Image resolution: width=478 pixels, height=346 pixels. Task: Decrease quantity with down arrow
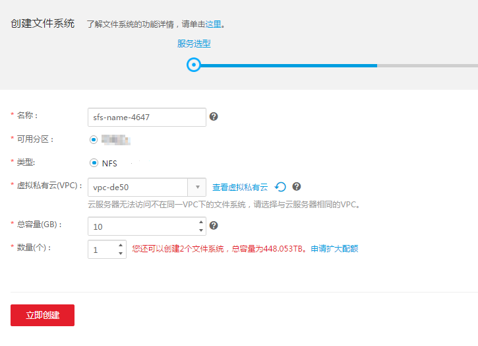point(121,254)
